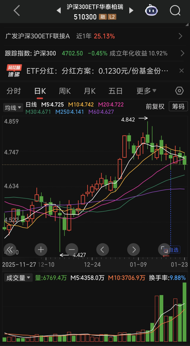
Task: Tap M250:4.141 moving average value
Action: point(70,112)
